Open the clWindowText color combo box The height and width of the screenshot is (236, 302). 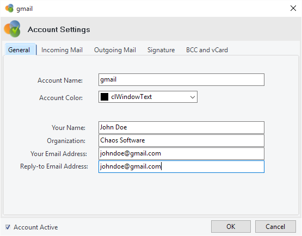[x=148, y=97]
